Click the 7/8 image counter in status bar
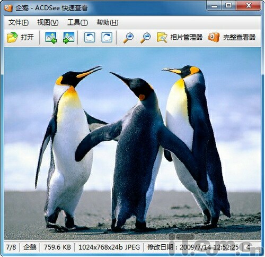This screenshot has width=265, height=257. [11, 247]
